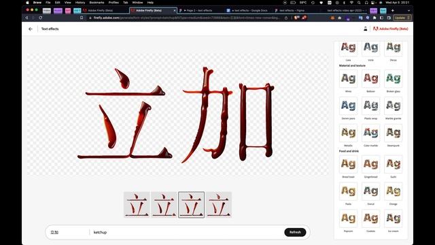Image resolution: width=435 pixels, height=245 pixels.
Task: Open the File menu
Action: pyautogui.click(x=48, y=3)
